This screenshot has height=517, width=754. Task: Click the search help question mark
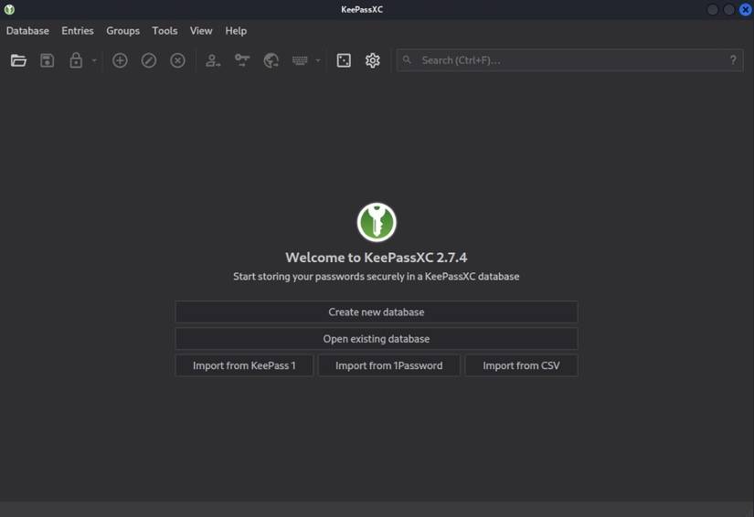point(733,60)
